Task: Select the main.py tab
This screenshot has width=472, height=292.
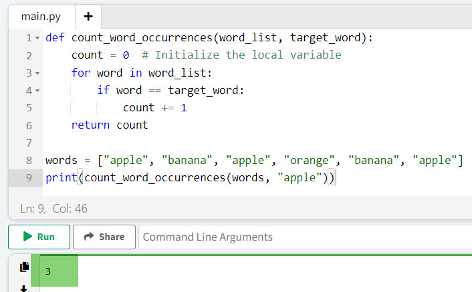Action: (x=41, y=17)
